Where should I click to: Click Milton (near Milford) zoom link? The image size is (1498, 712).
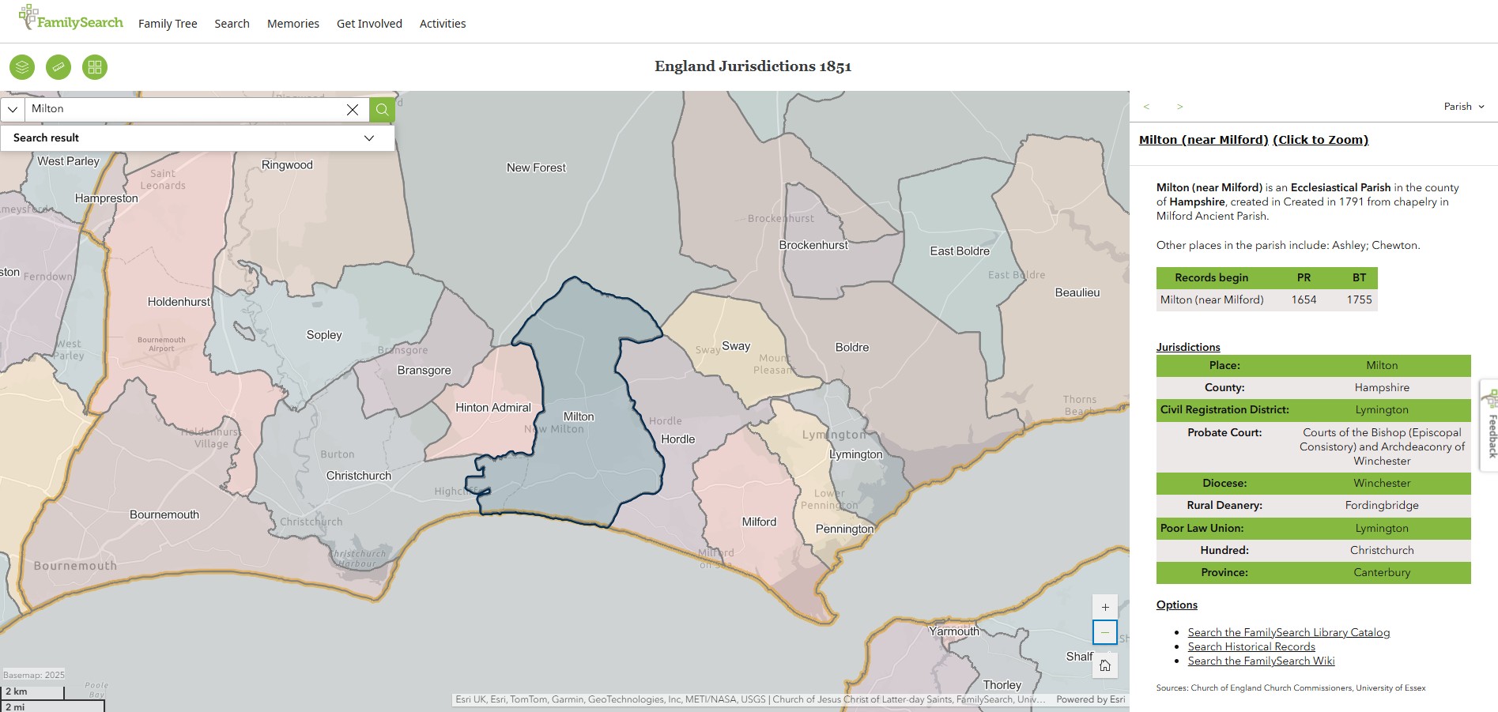point(1253,140)
